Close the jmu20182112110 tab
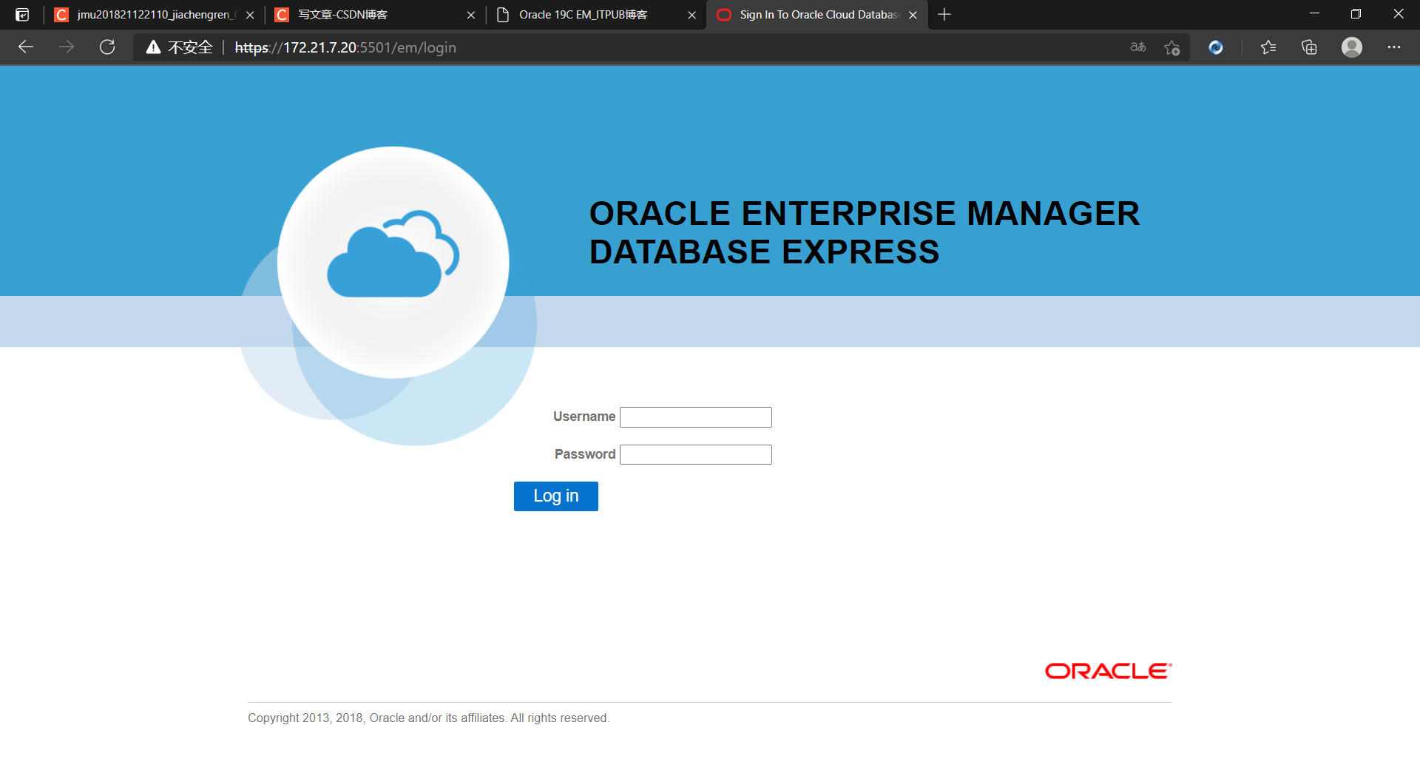1420x762 pixels. [251, 15]
